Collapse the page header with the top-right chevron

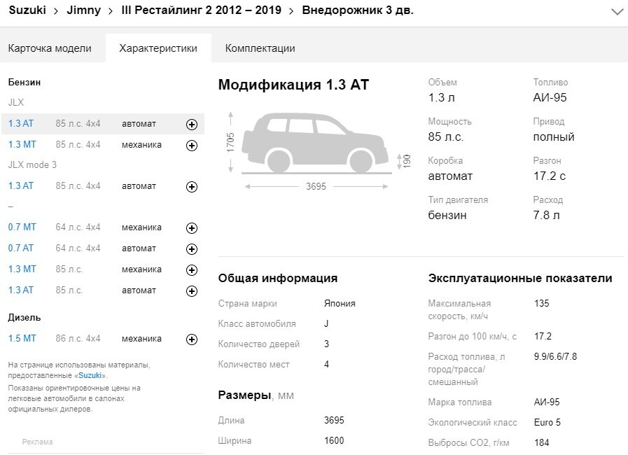[617, 11]
